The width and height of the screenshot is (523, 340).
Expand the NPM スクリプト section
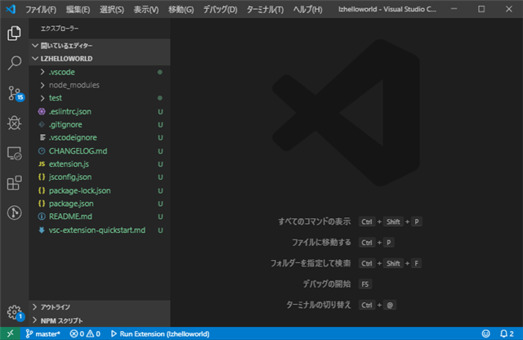coord(100,320)
